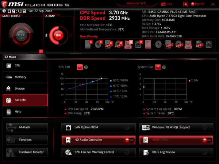The image size is (219, 164).
Task: Click the 85°C/100% CPU fan curve point
Action: [101, 78]
